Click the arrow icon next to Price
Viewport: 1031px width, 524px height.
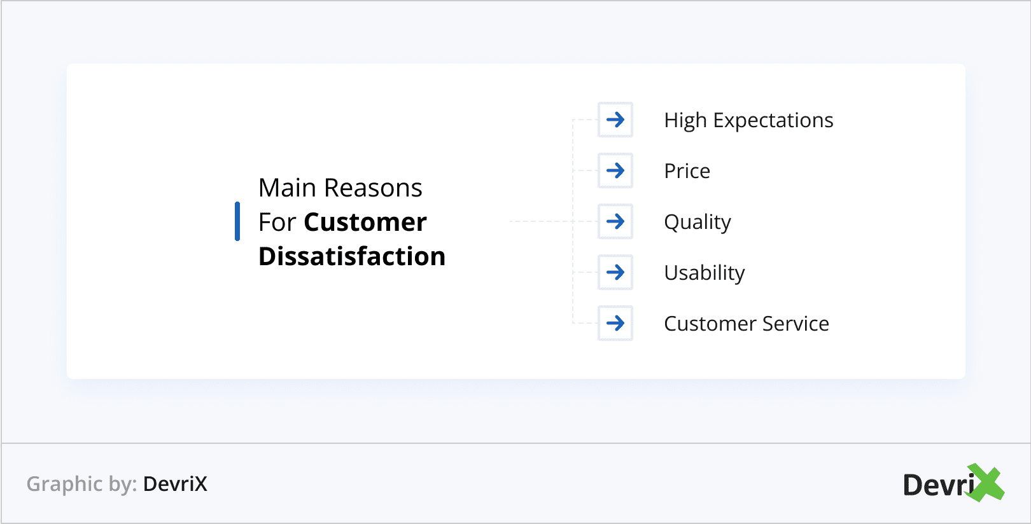(615, 170)
